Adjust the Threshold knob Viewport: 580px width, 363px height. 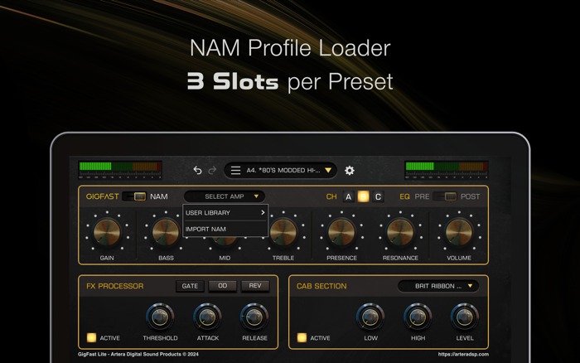(160, 317)
